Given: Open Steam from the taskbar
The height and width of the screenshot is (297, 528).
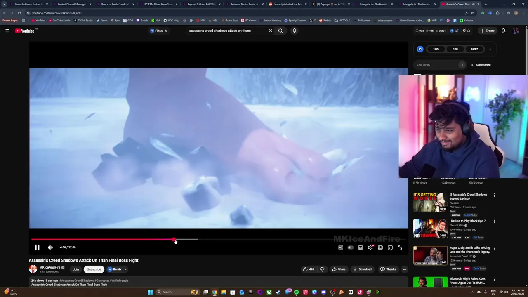Looking at the screenshot, I should pos(278,292).
